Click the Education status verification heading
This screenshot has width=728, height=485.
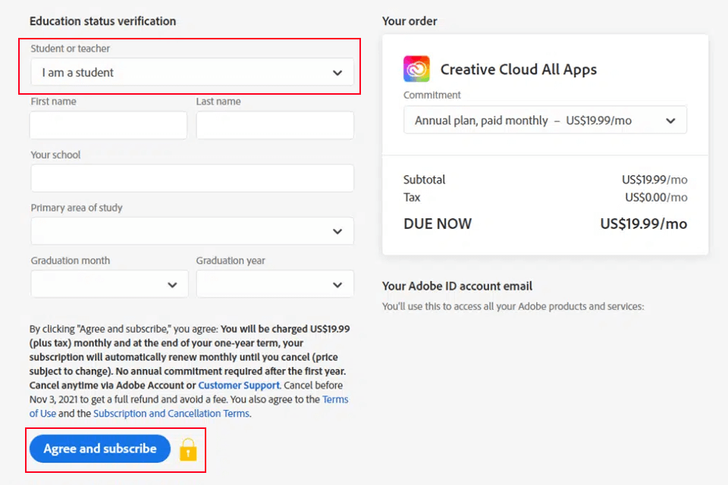pos(102,21)
